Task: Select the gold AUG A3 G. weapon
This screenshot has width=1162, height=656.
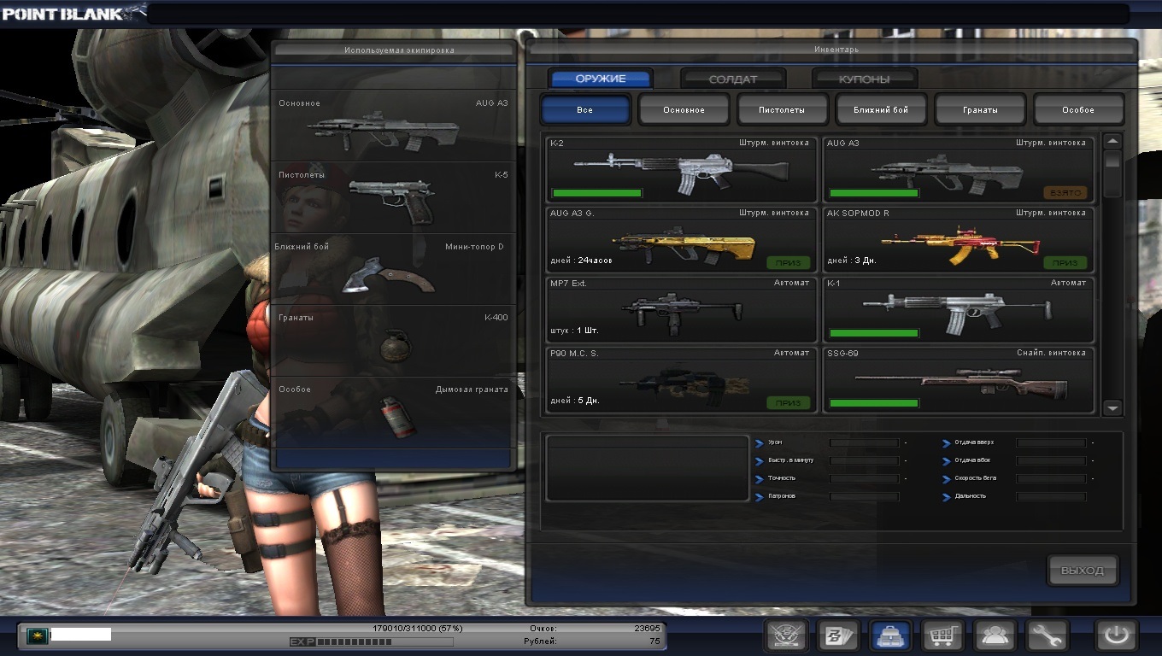Action: point(682,240)
